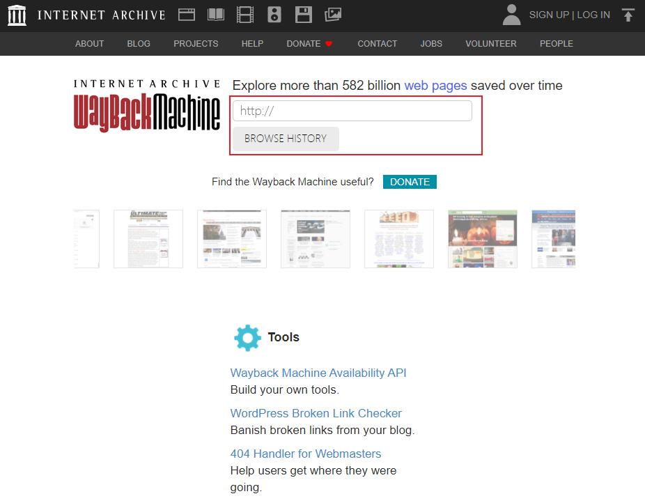This screenshot has width=645, height=503.
Task: Open the JOBS menu item
Action: pos(431,44)
